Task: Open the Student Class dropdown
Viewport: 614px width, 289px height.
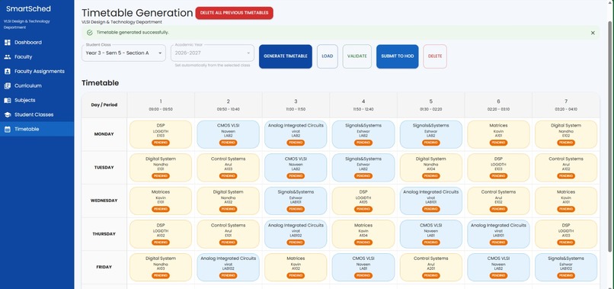Action: (x=123, y=53)
